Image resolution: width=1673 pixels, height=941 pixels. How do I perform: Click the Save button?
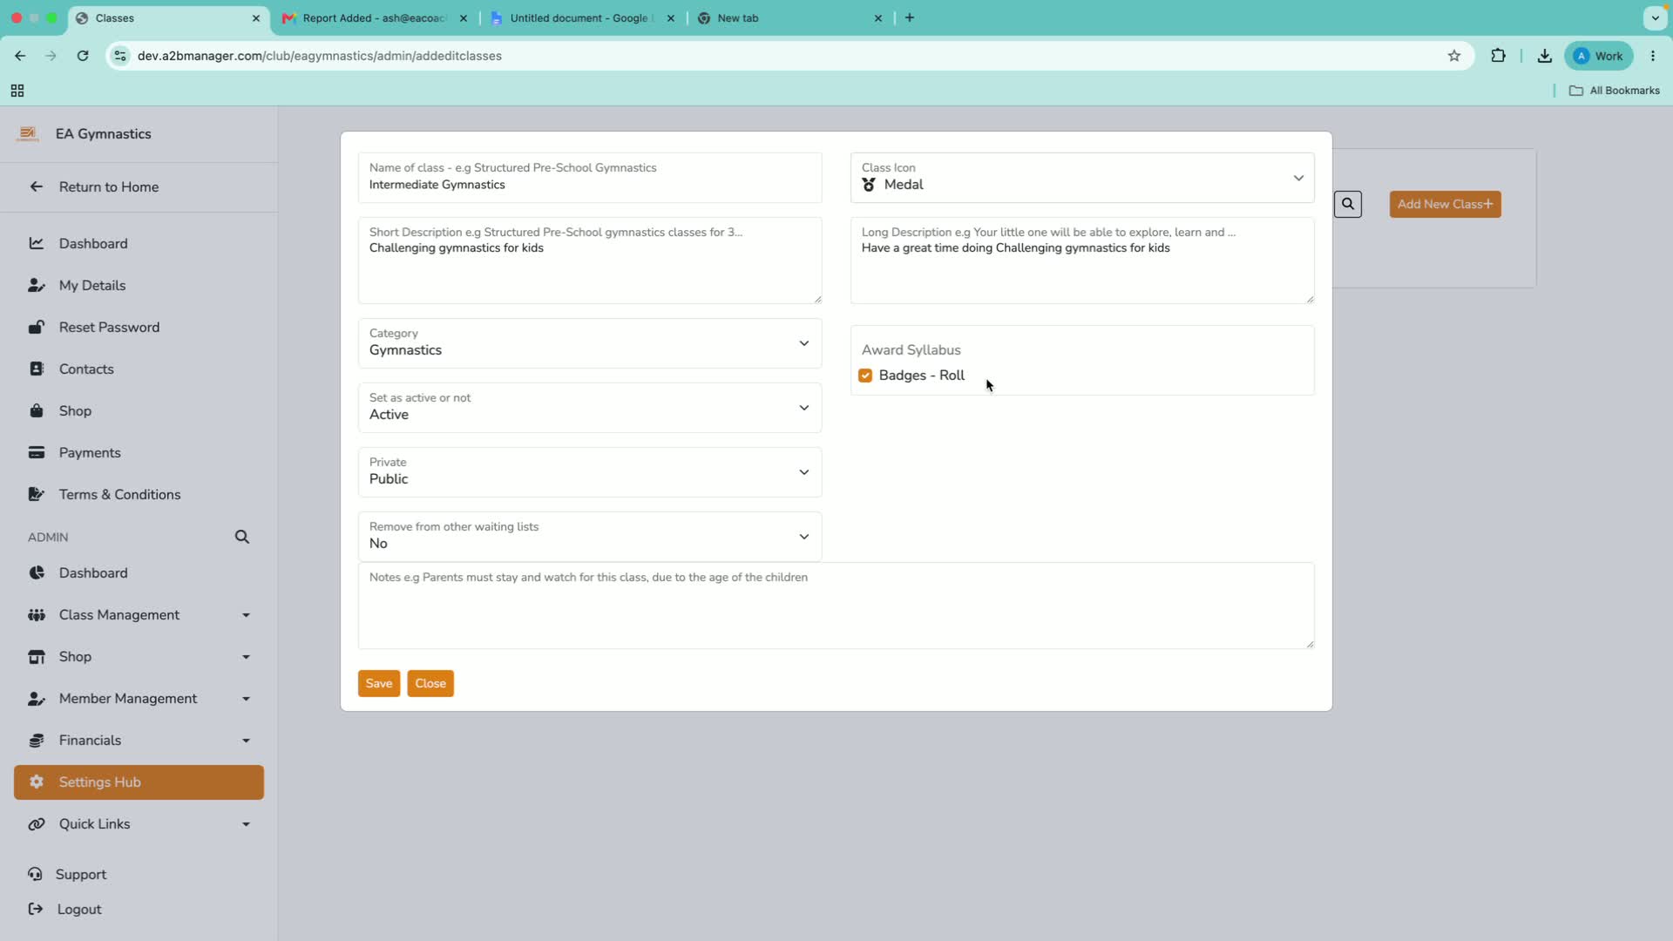pyautogui.click(x=379, y=683)
